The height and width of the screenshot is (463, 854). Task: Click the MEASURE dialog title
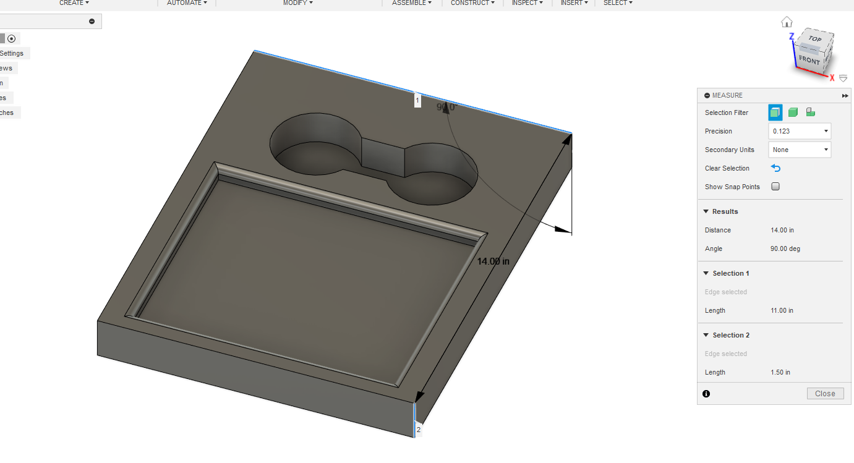(727, 96)
